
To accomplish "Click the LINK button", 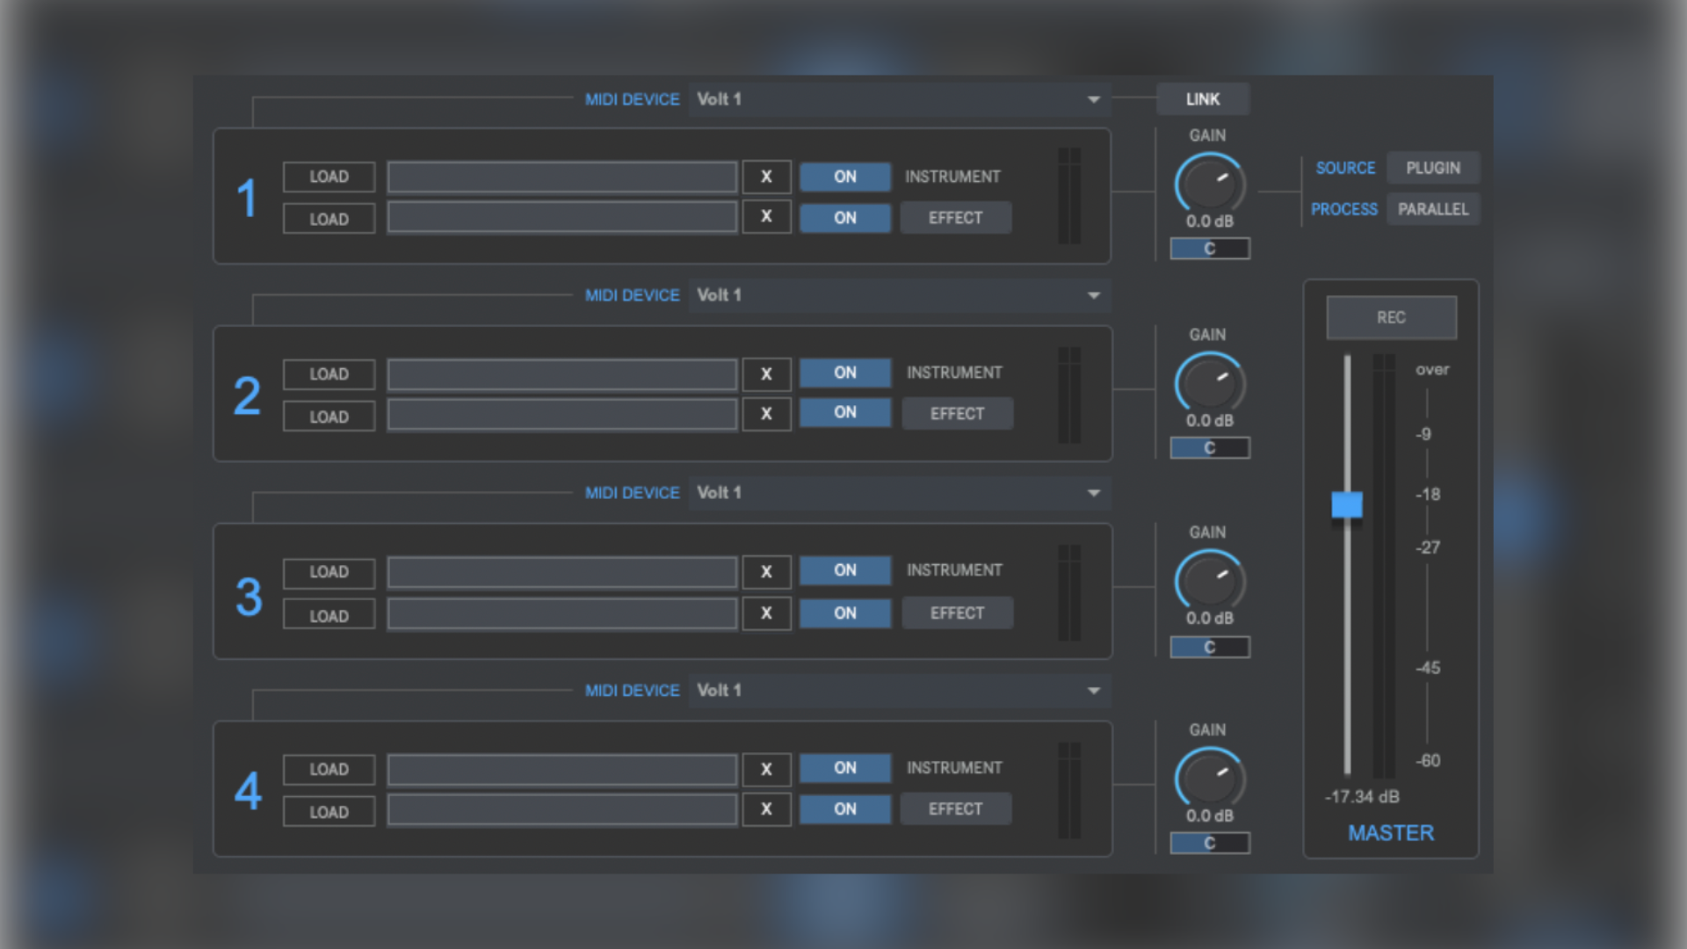I will 1202,98.
